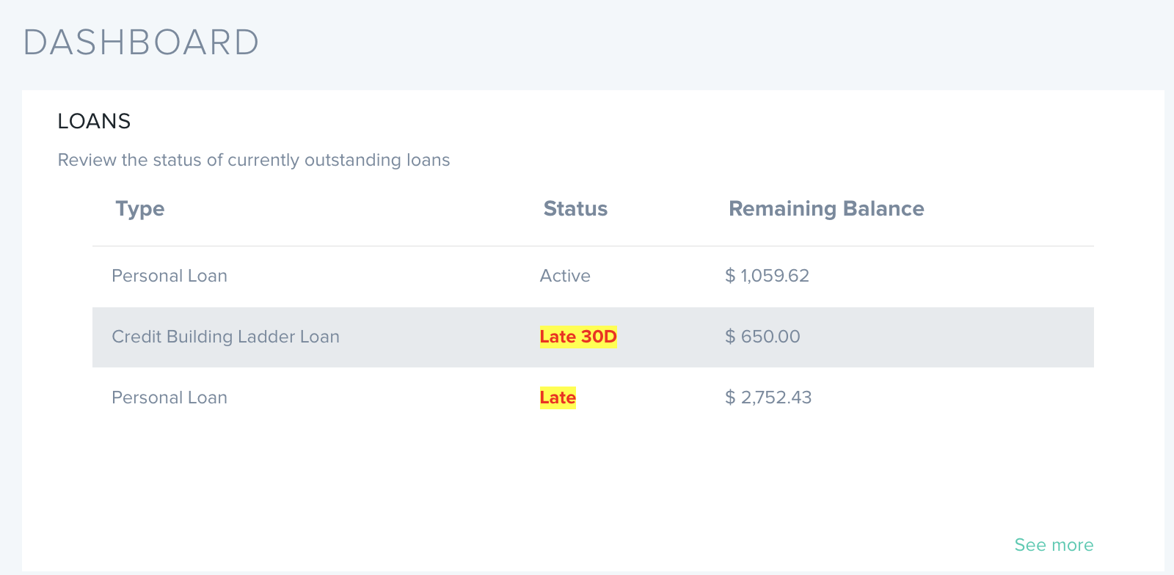Click the LOANS section title
This screenshot has height=575, width=1174.
pyautogui.click(x=94, y=121)
